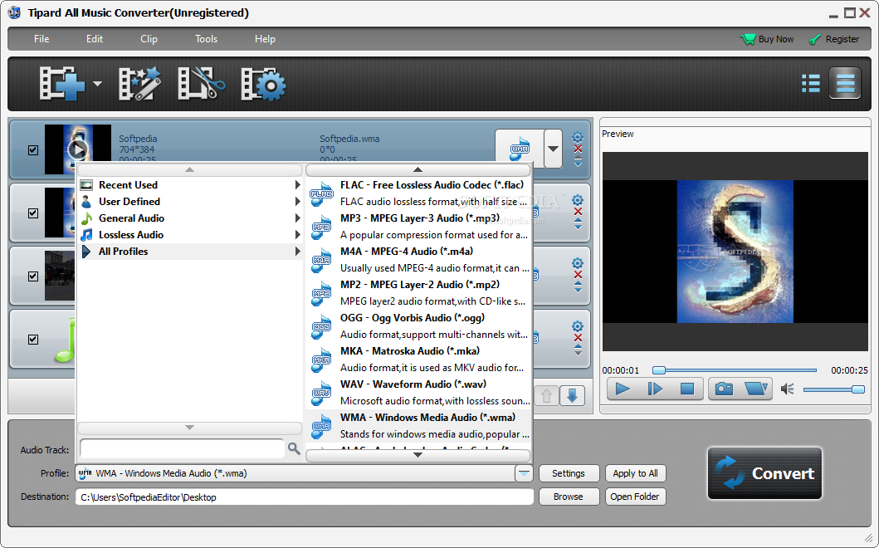Select MKA - Matroska Audio profile
Viewport: 879px width, 548px height.
[418, 359]
